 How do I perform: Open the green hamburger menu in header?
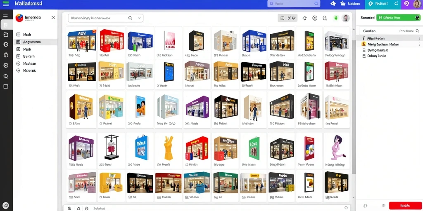click(5, 4)
